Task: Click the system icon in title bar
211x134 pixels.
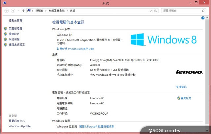Action: point(4,3)
